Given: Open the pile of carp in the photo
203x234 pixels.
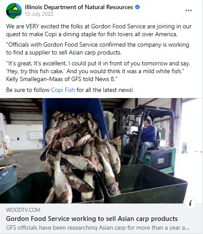Looking at the screenshot, I should (81, 155).
